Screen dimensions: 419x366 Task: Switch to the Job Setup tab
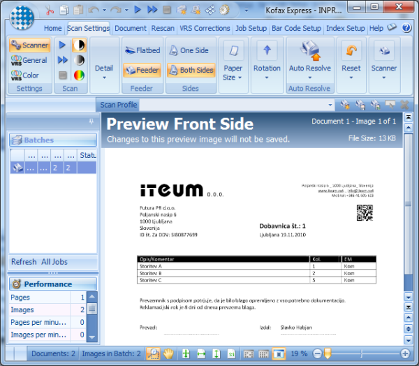(x=251, y=28)
